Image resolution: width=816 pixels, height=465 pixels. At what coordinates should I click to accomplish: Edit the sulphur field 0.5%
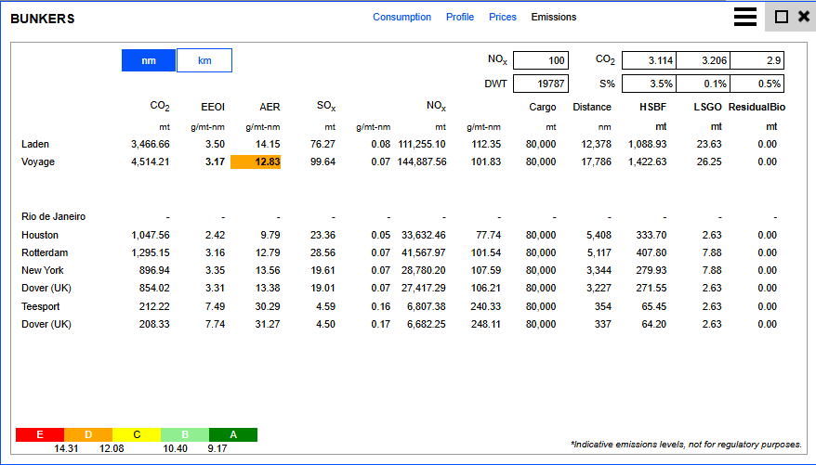click(x=757, y=84)
